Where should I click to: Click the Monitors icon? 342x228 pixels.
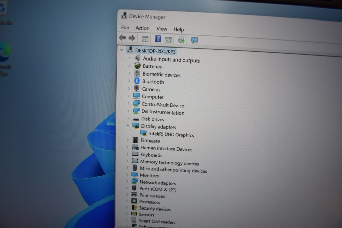[134, 175]
